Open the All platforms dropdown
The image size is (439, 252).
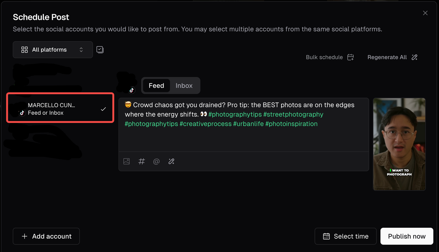click(x=53, y=50)
